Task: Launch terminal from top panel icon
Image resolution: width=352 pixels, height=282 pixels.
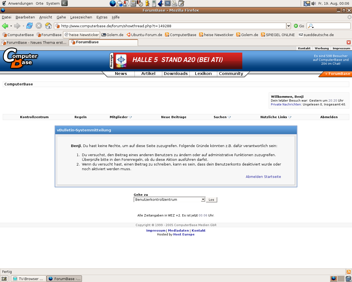Action: [64, 3]
